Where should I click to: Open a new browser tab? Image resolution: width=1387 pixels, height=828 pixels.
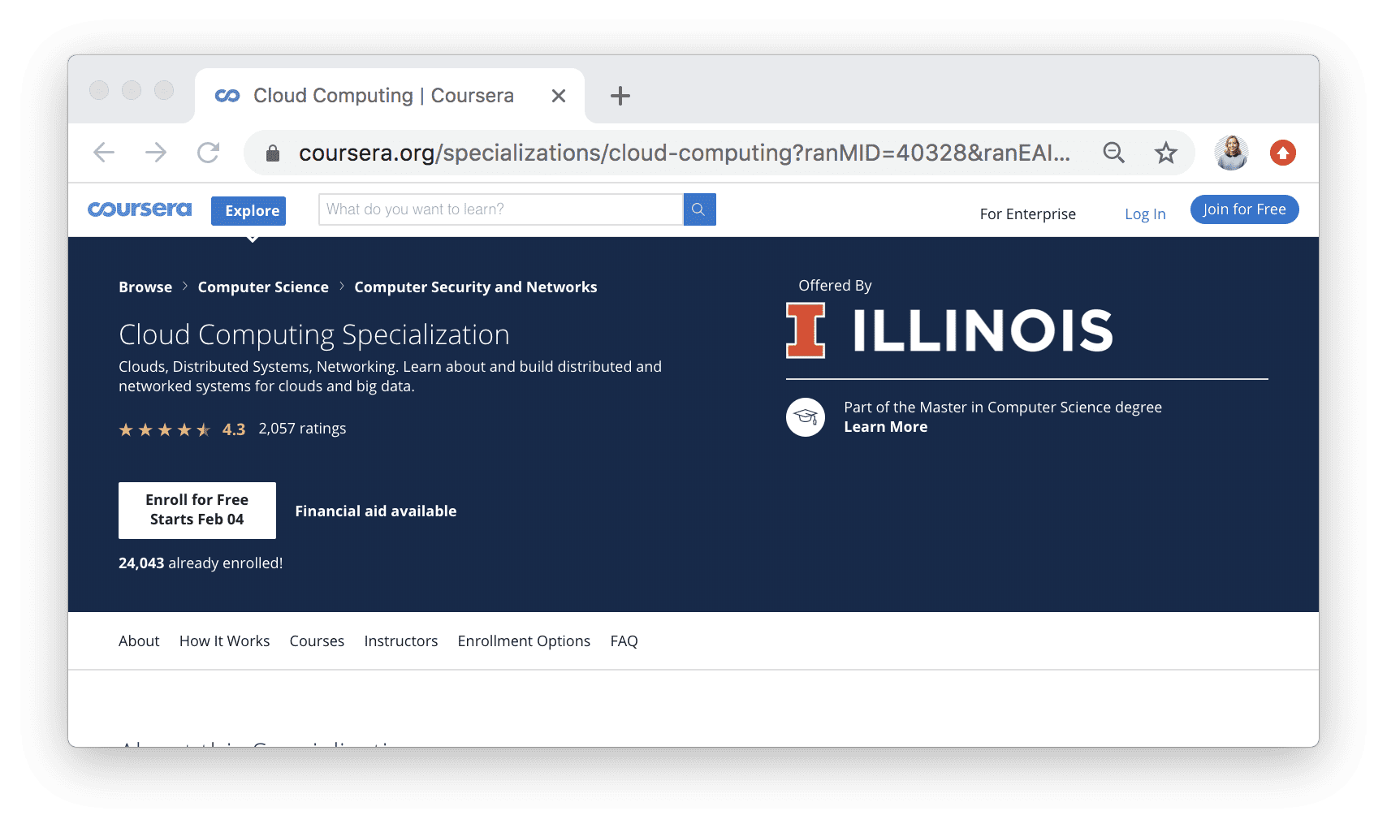tap(620, 96)
